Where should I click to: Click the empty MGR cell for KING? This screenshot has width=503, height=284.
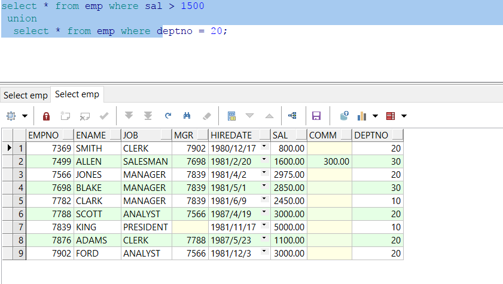point(190,227)
